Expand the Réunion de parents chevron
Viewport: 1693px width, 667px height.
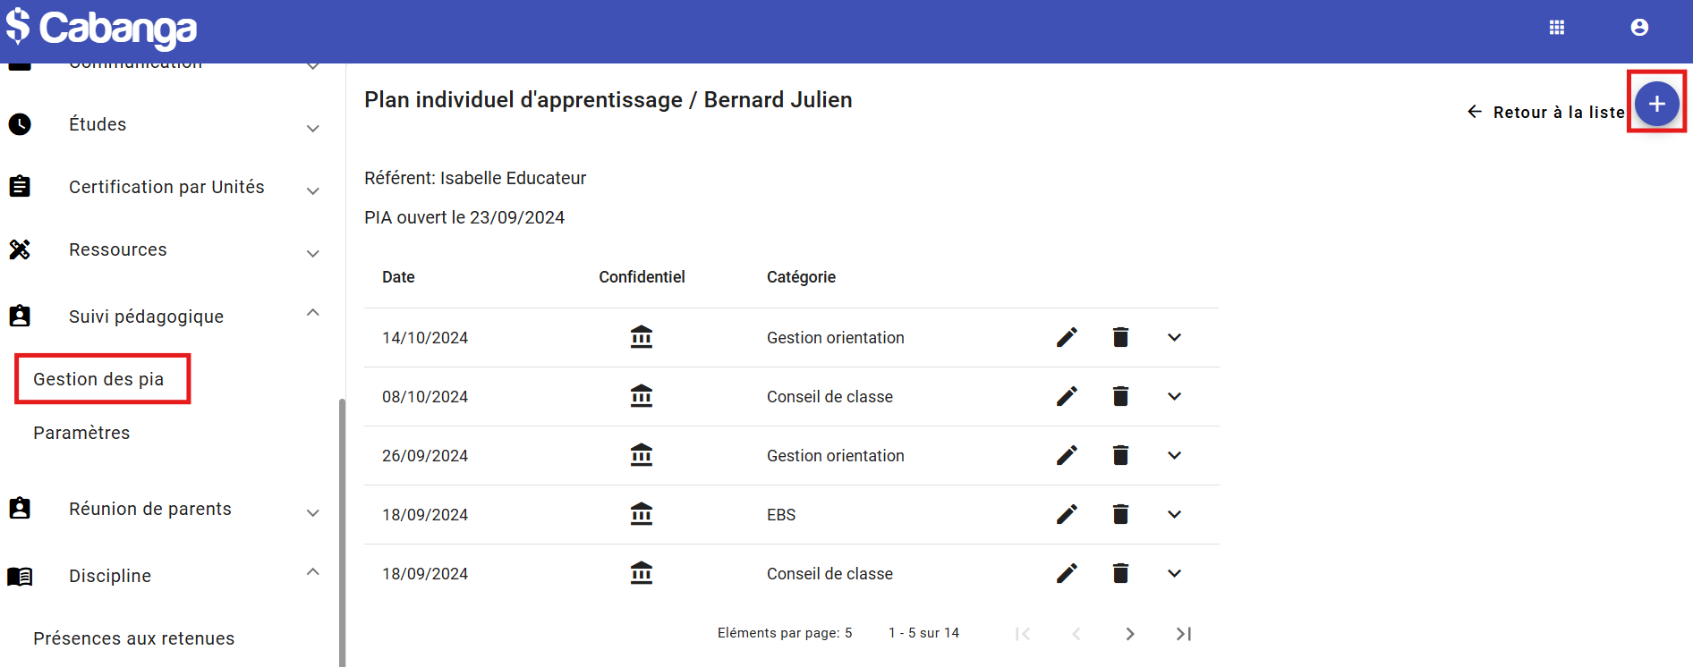(313, 512)
